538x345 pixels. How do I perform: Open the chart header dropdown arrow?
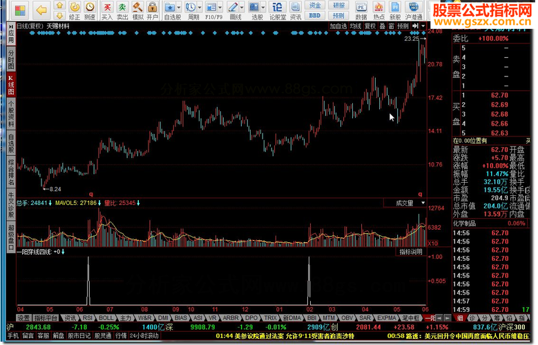click(x=423, y=26)
